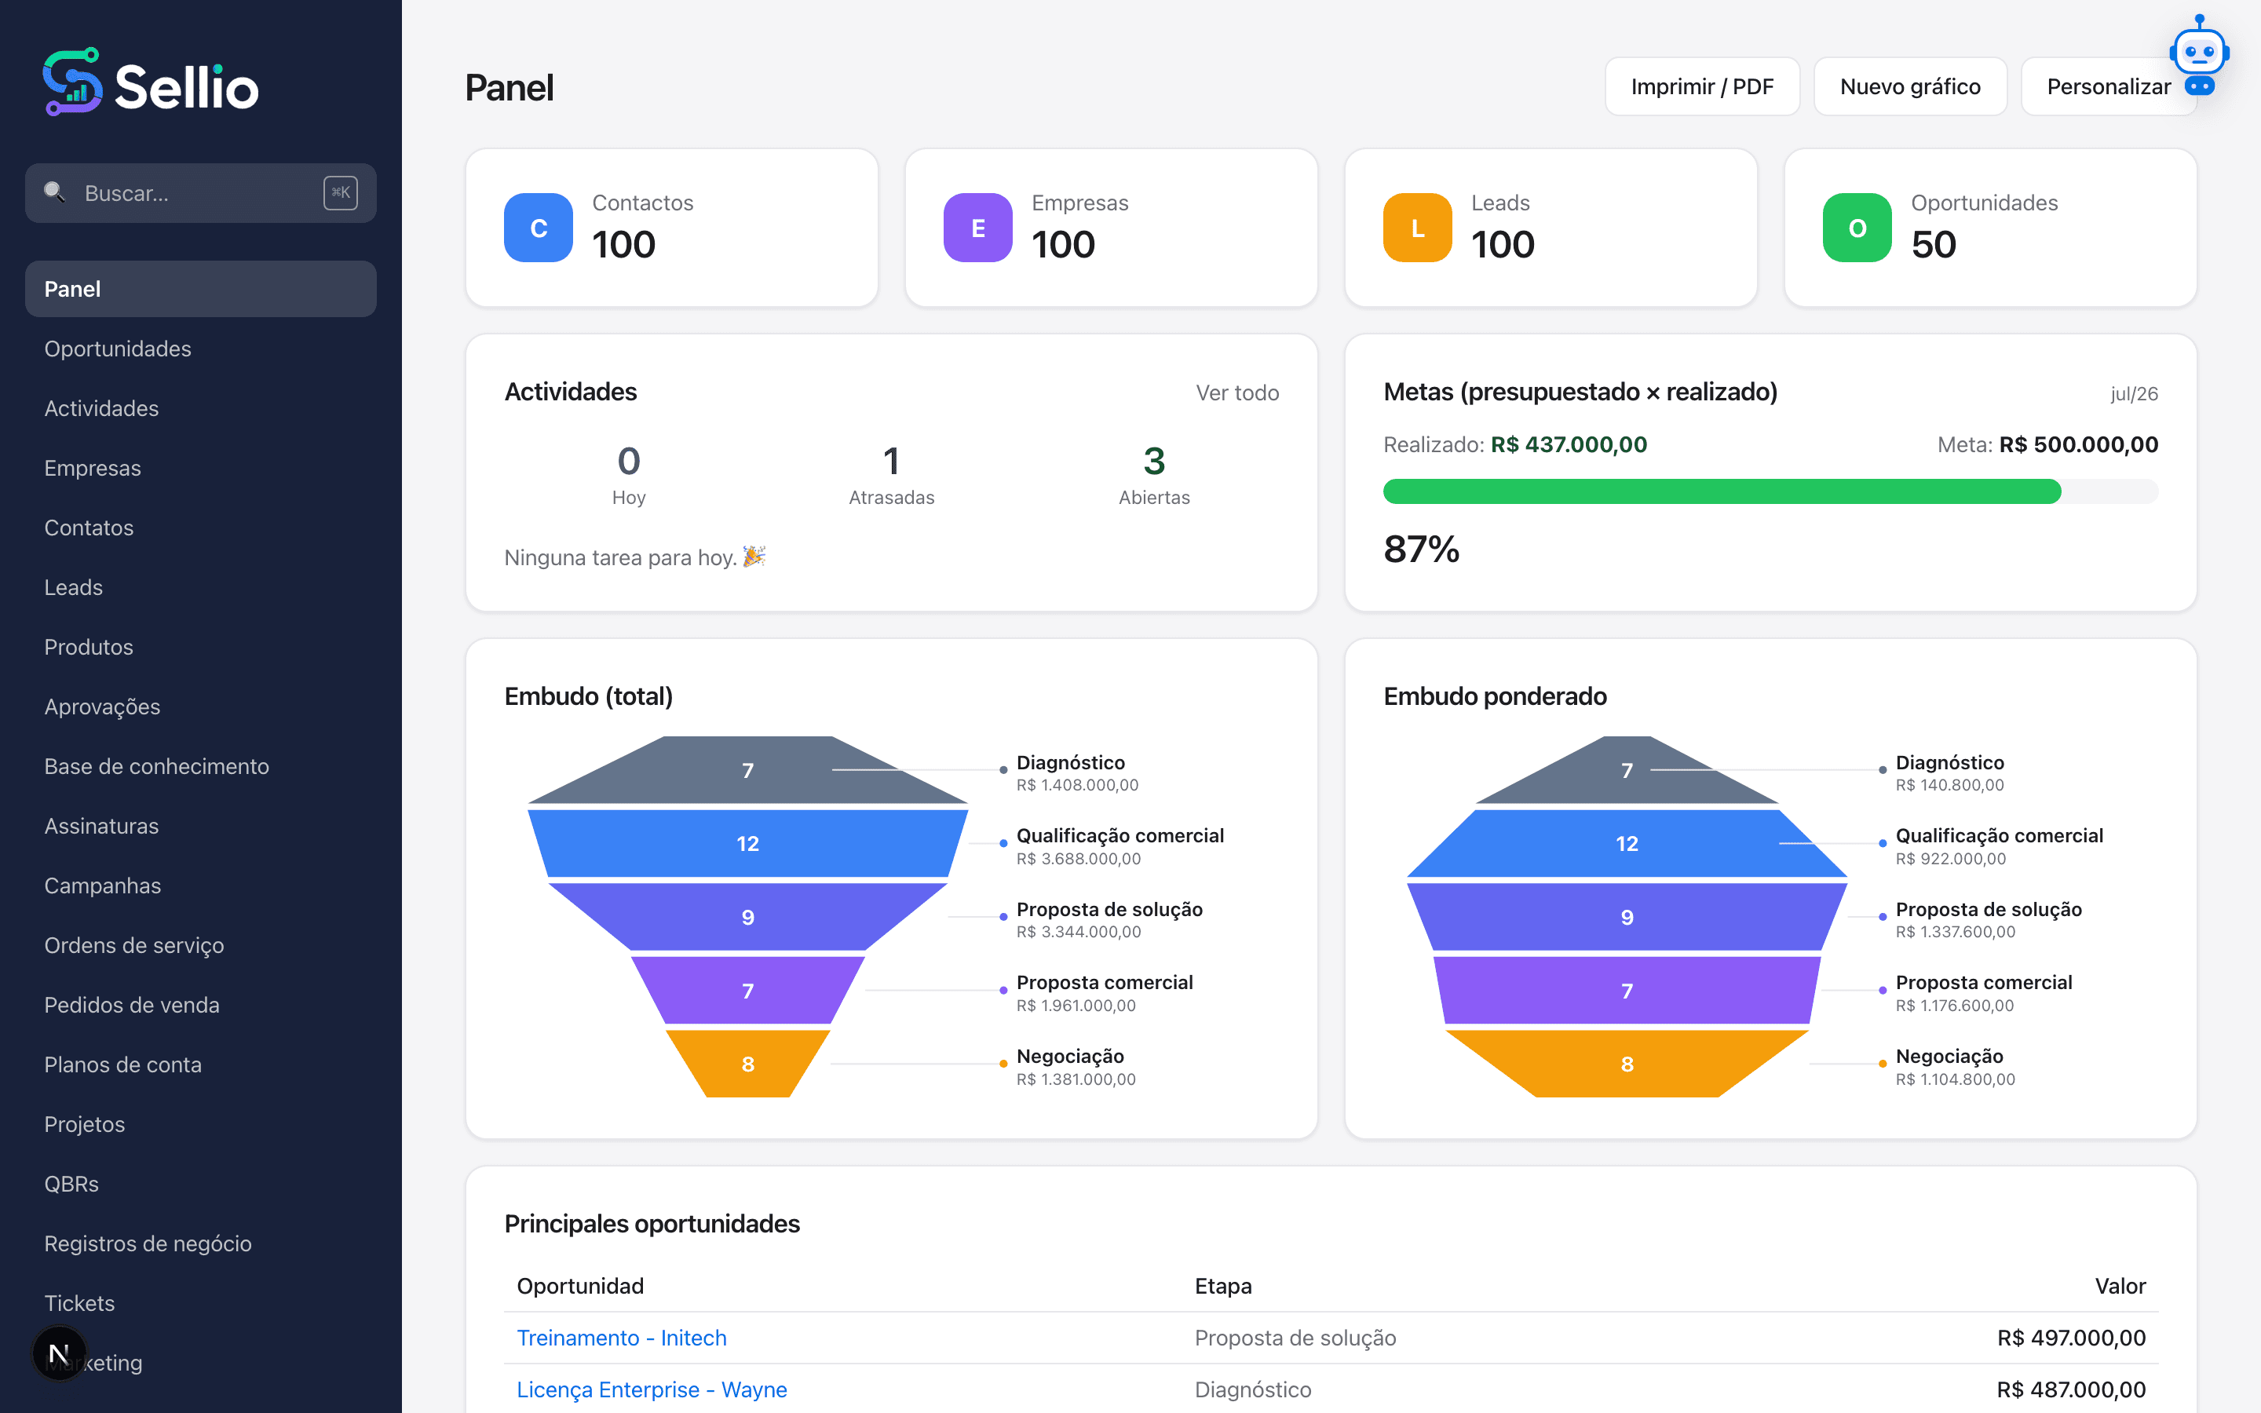This screenshot has width=2261, height=1413.
Task: Click the Sellio logo icon
Action: point(72,82)
